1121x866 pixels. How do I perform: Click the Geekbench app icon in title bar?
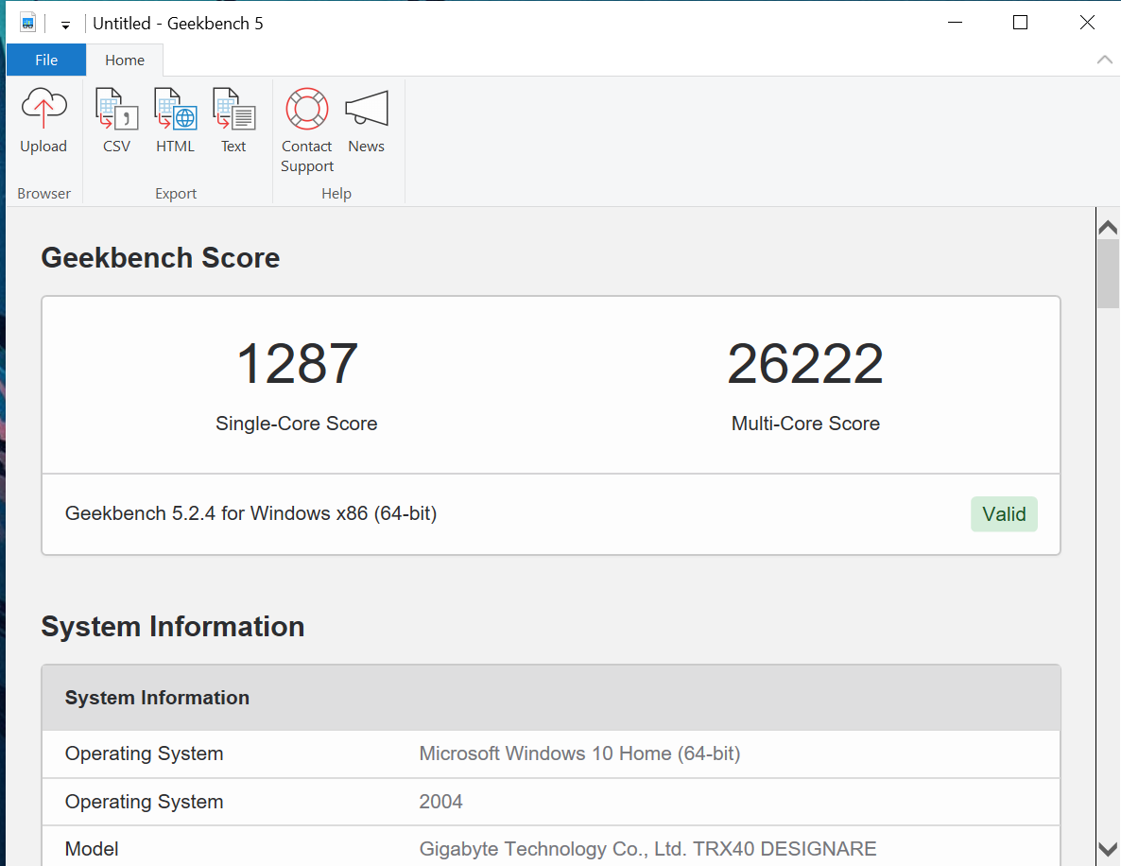(x=27, y=23)
